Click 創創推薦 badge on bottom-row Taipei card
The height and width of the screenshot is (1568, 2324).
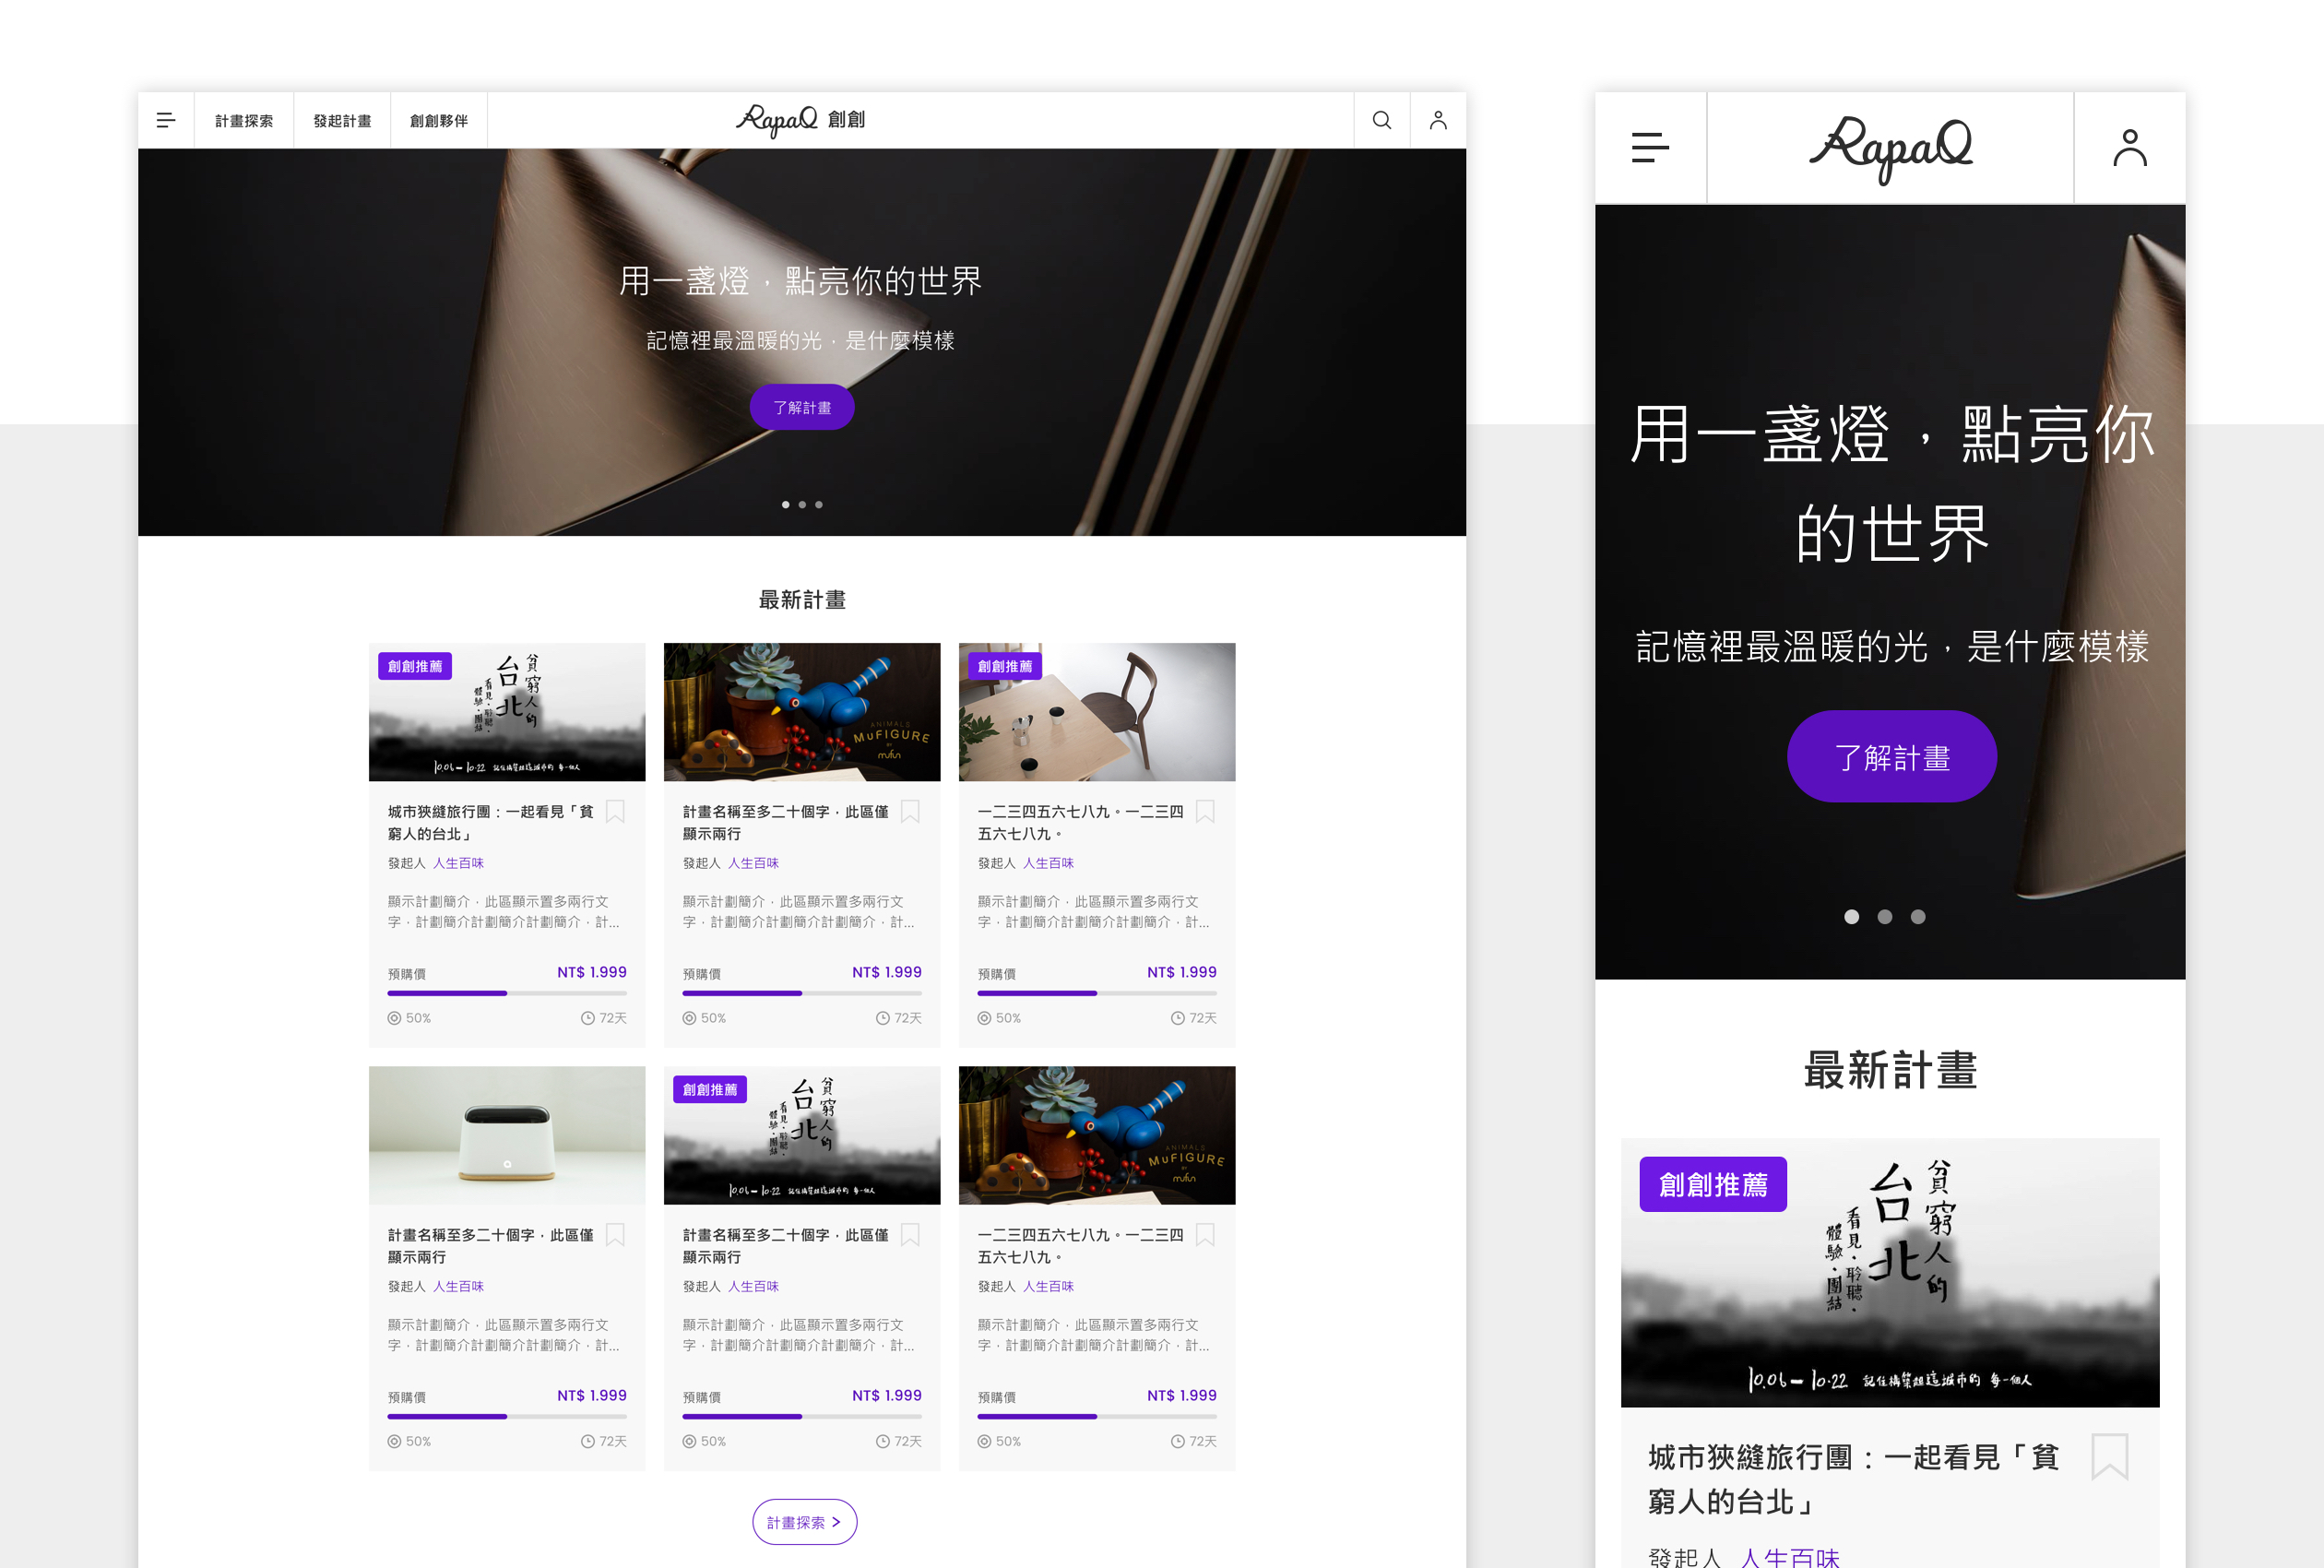710,1089
